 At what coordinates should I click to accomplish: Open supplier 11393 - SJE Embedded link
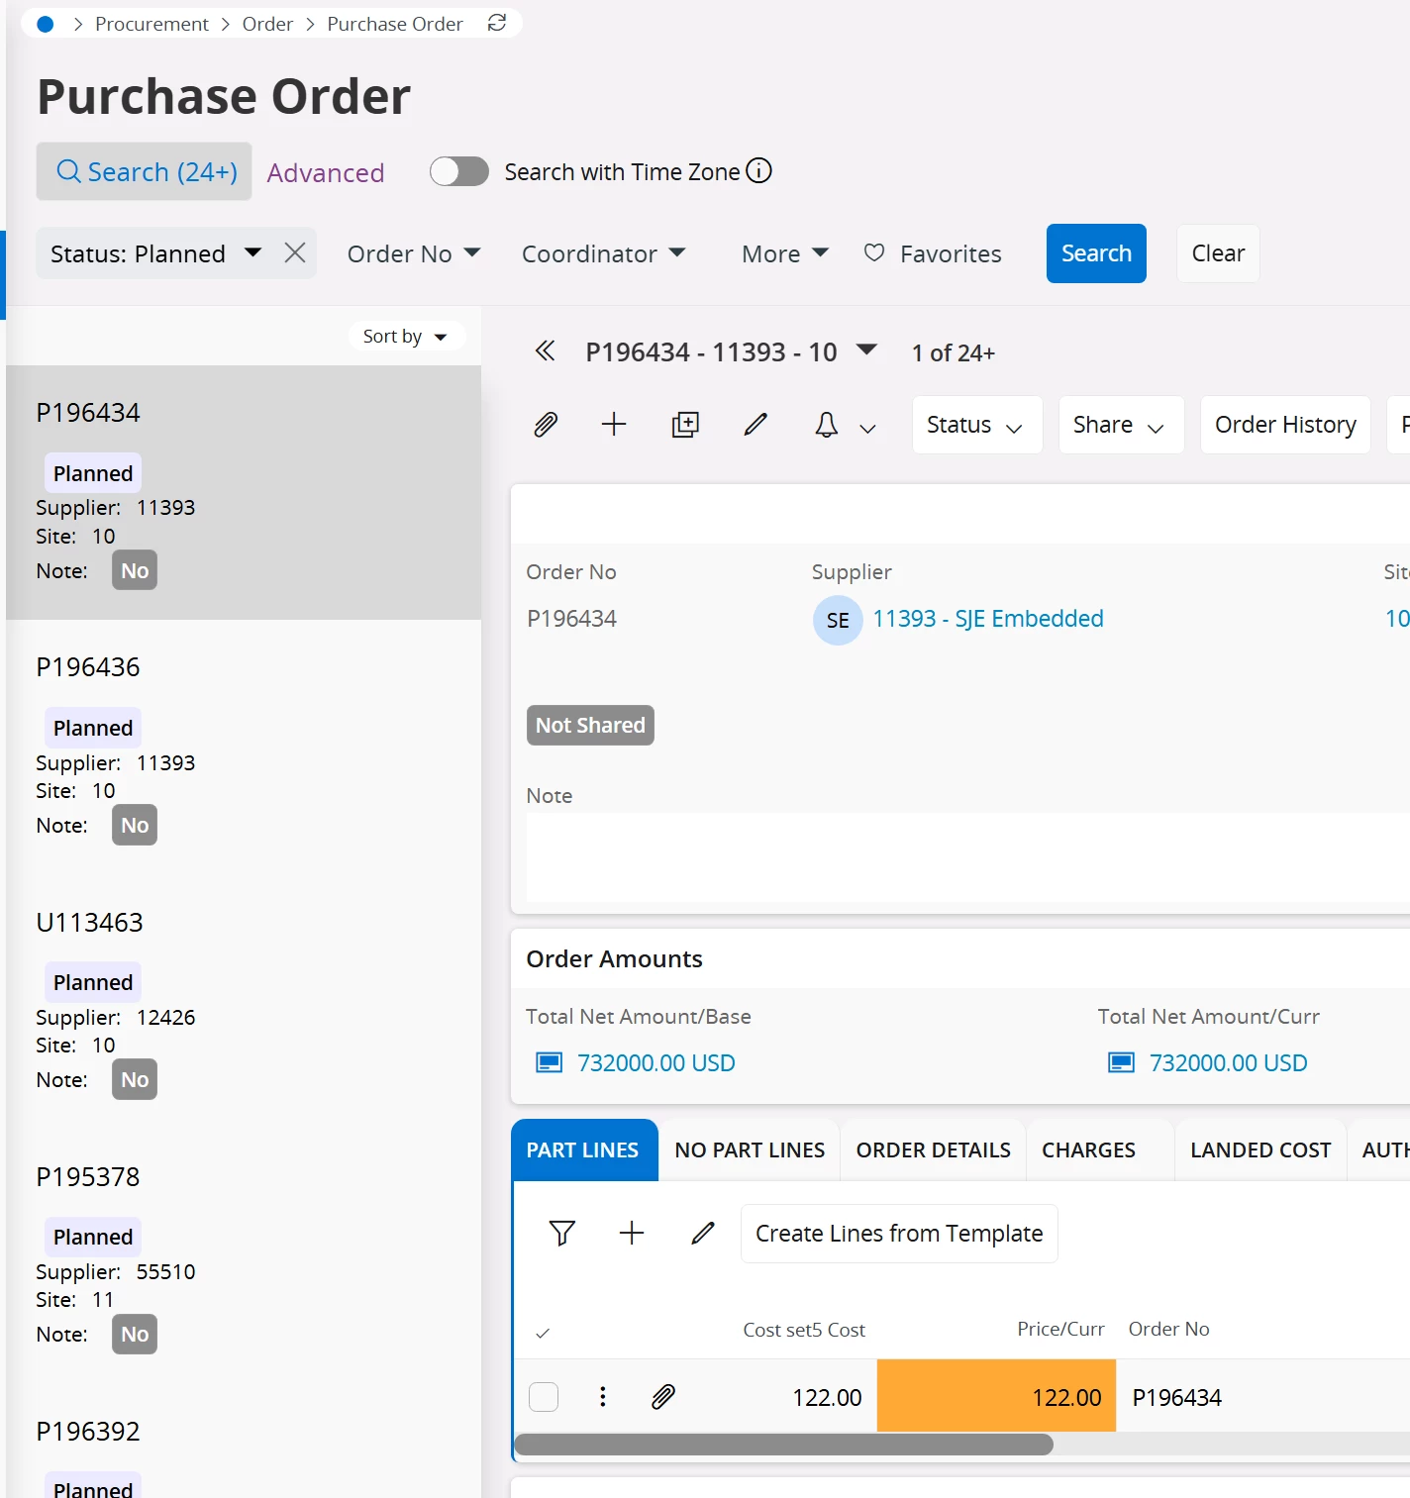(x=988, y=619)
